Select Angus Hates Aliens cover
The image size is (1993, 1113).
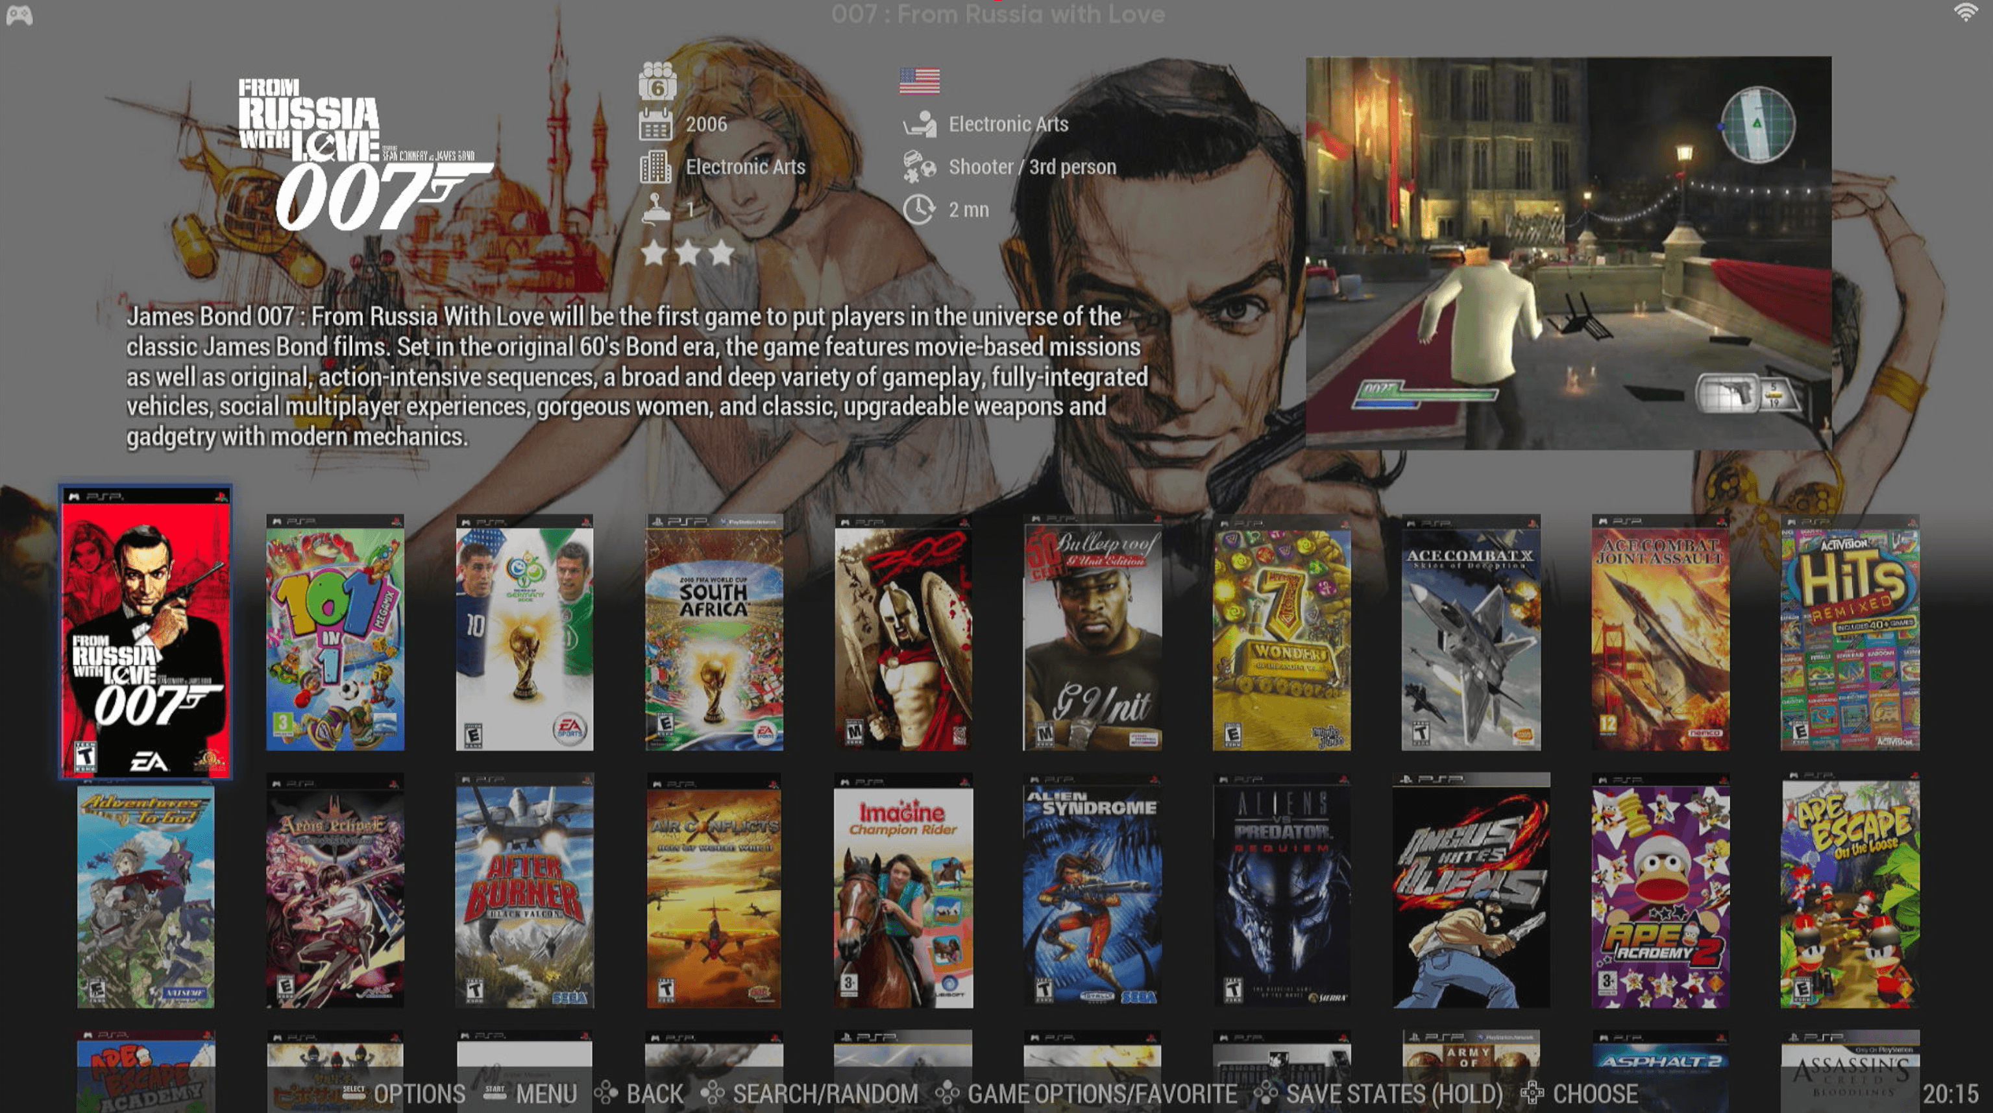[x=1471, y=891]
